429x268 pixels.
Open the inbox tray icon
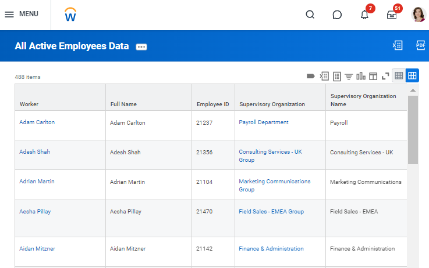tap(392, 15)
